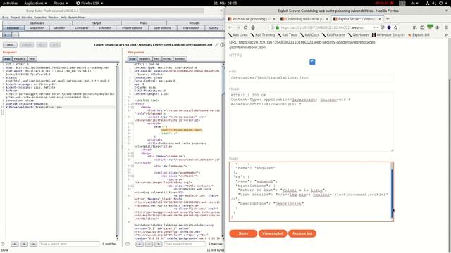Click Request search help icon
Viewport: 451px width, 253px height.
(3, 244)
